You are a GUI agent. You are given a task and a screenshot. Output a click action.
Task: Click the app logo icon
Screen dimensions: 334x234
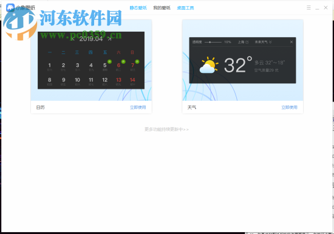(10, 8)
